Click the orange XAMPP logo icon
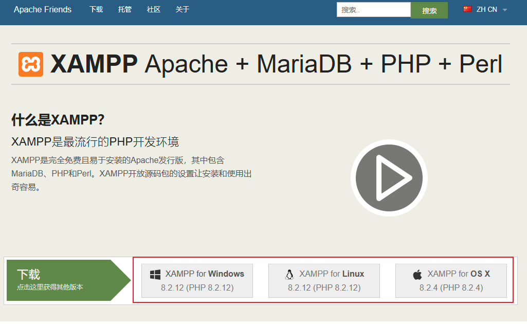This screenshot has height=324, width=527. [31, 64]
